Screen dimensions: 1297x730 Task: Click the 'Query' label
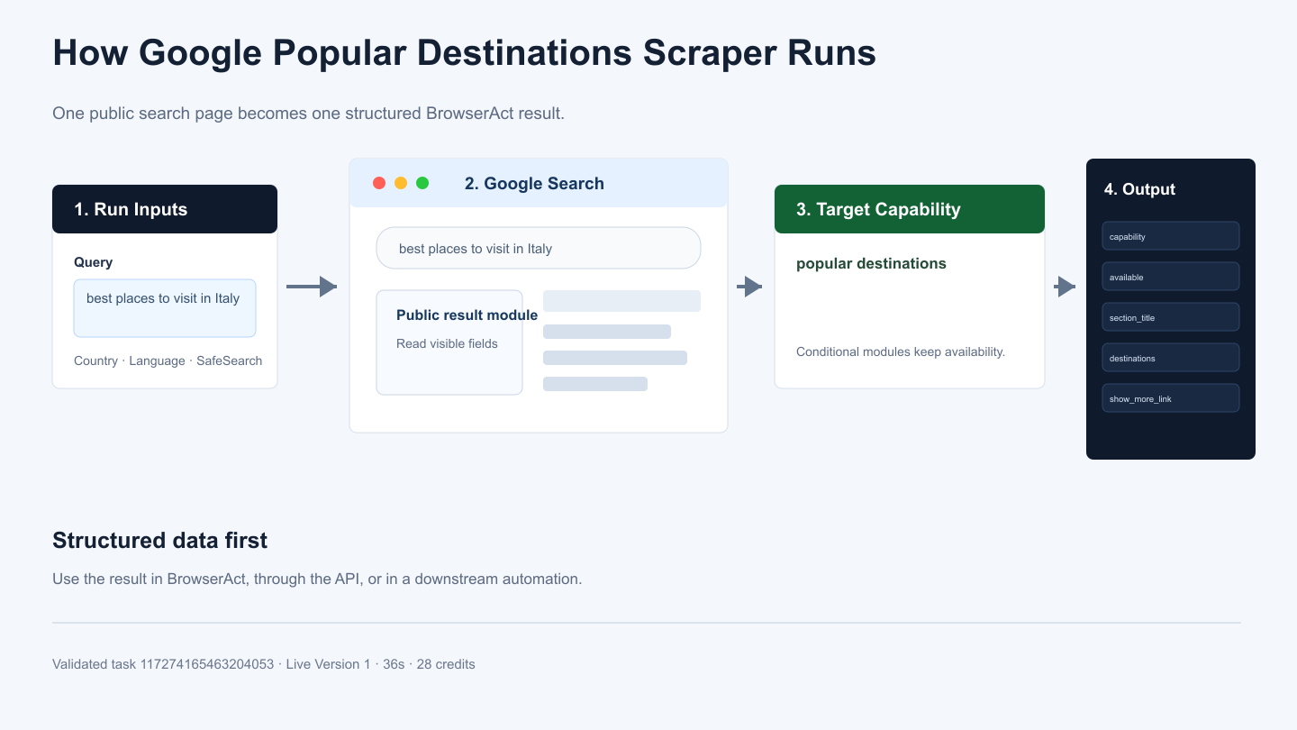(x=94, y=262)
